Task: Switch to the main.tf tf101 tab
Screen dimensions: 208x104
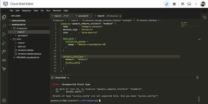Action: pyautogui.click(x=62, y=16)
